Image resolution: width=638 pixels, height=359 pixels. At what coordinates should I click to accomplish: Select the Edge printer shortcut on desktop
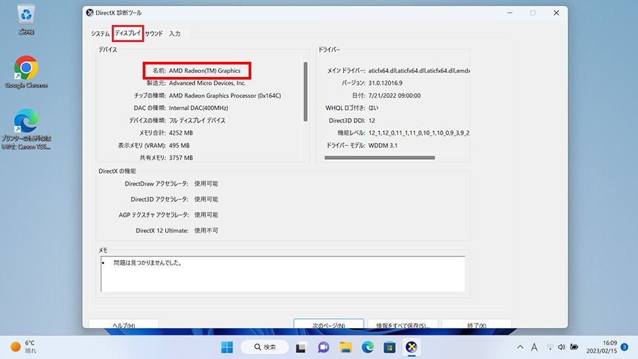tap(26, 130)
